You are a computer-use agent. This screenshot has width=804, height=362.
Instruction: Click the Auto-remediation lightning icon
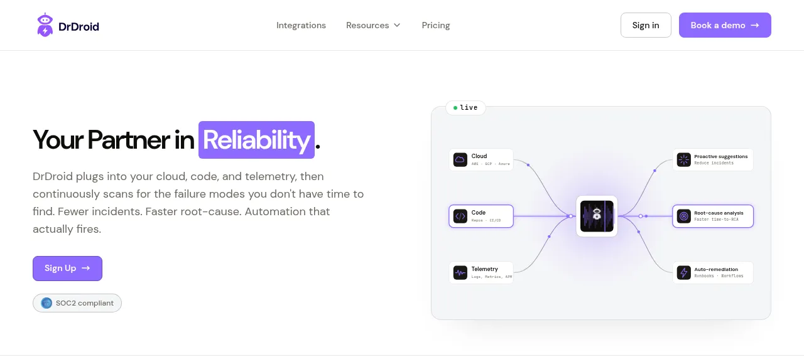click(x=683, y=272)
